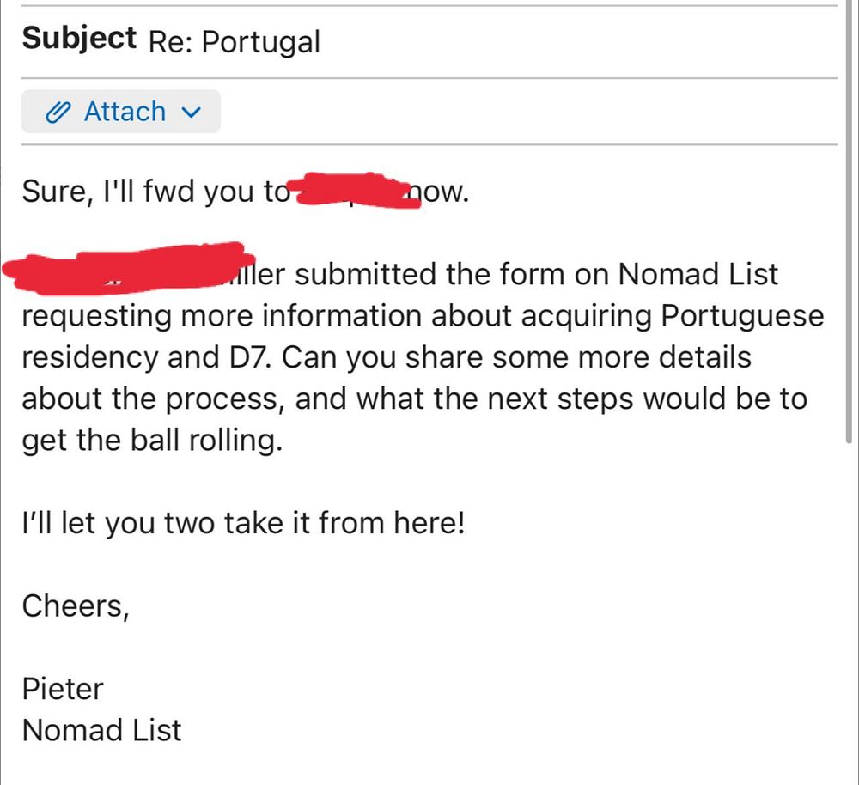Click the "Nomad List" signature line below Pieter

(x=101, y=730)
